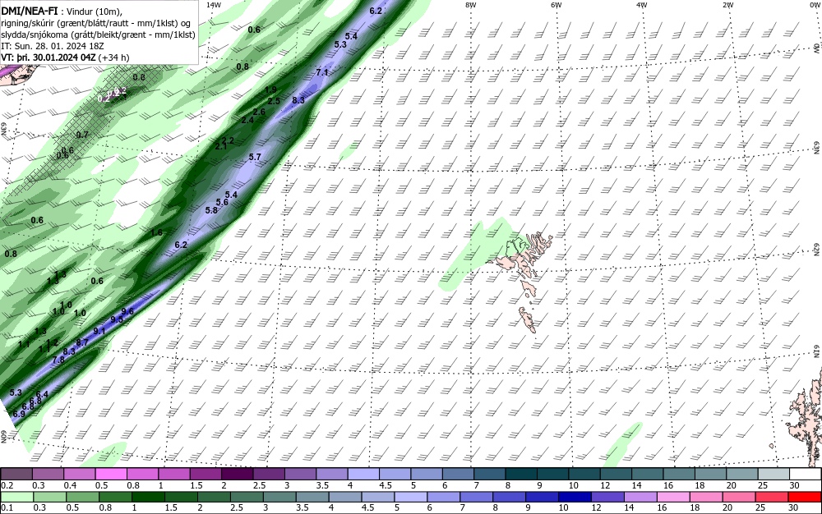Image resolution: width=822 pixels, height=514 pixels.
Task: Click the 2.6 precipitation value on the map
Action: point(259,112)
